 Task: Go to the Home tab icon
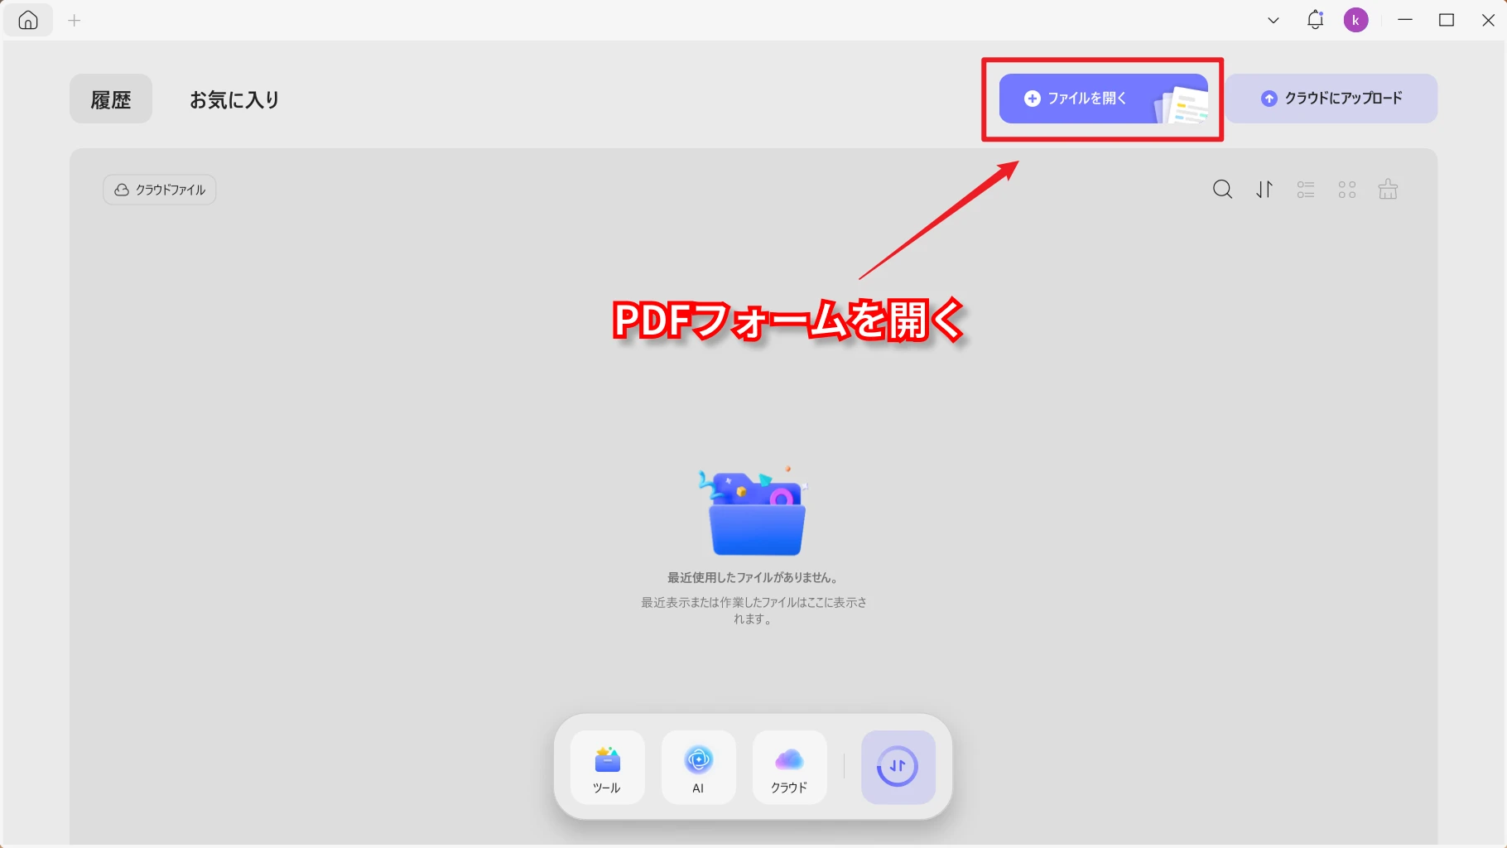click(x=28, y=21)
